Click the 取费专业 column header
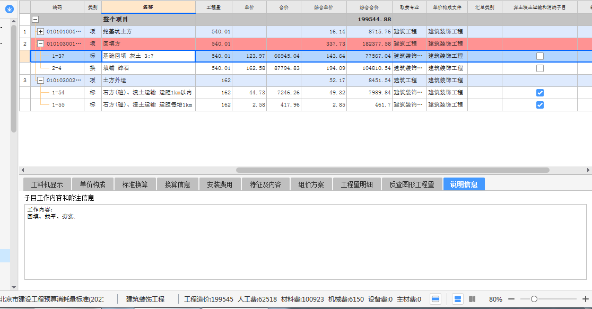Viewport: 592px width, 309px height. pyautogui.click(x=410, y=7)
